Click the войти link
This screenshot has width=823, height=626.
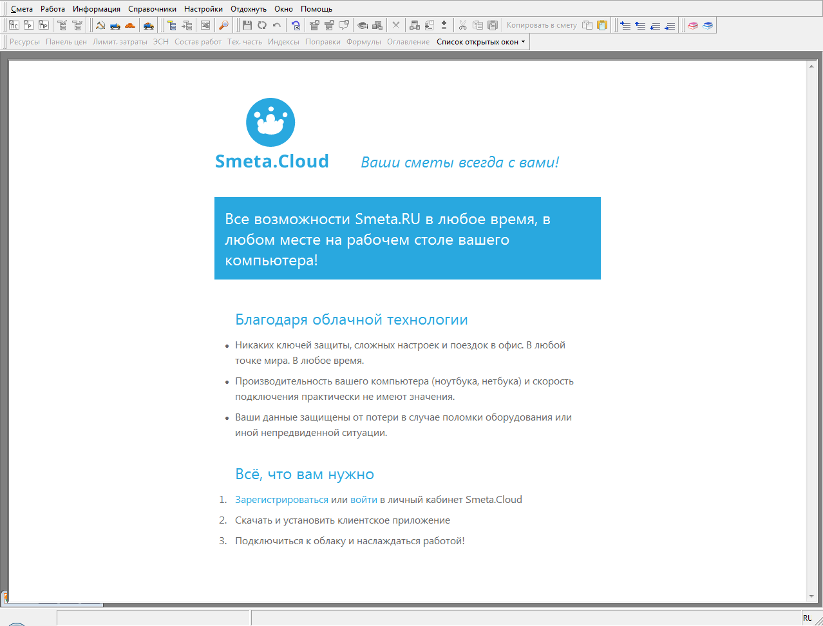pyautogui.click(x=364, y=500)
